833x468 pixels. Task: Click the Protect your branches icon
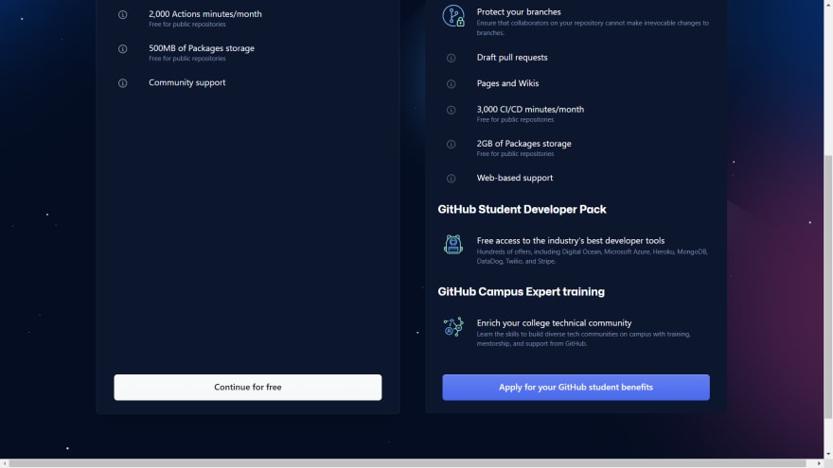[453, 16]
